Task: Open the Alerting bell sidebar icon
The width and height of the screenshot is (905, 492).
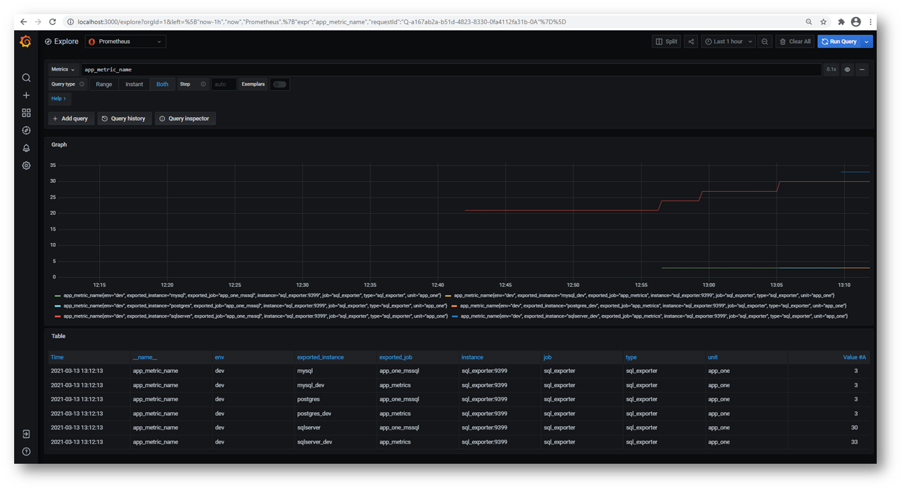Action: point(26,148)
